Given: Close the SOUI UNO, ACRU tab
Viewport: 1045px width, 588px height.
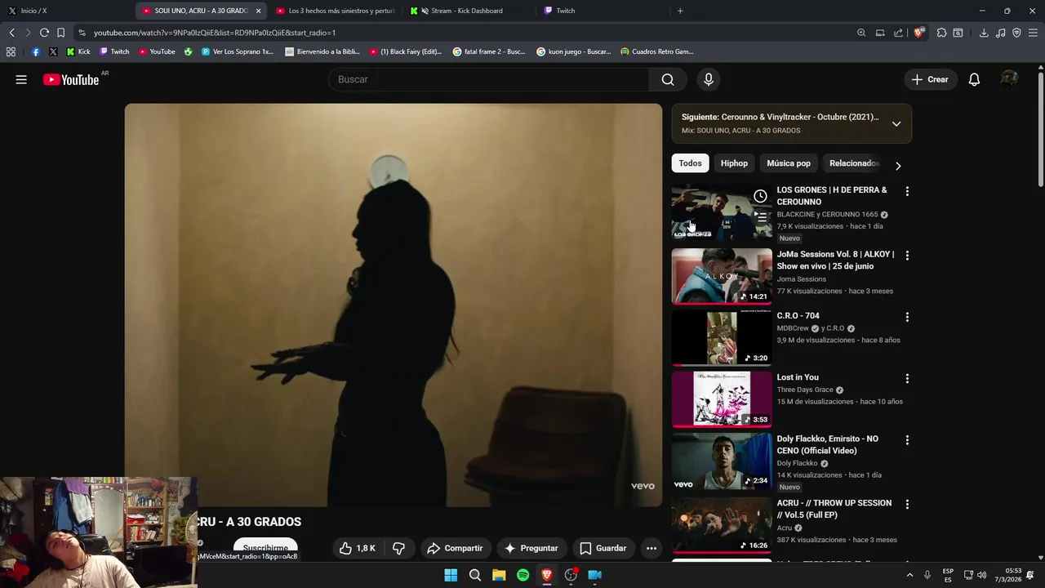Looking at the screenshot, I should coord(258,11).
